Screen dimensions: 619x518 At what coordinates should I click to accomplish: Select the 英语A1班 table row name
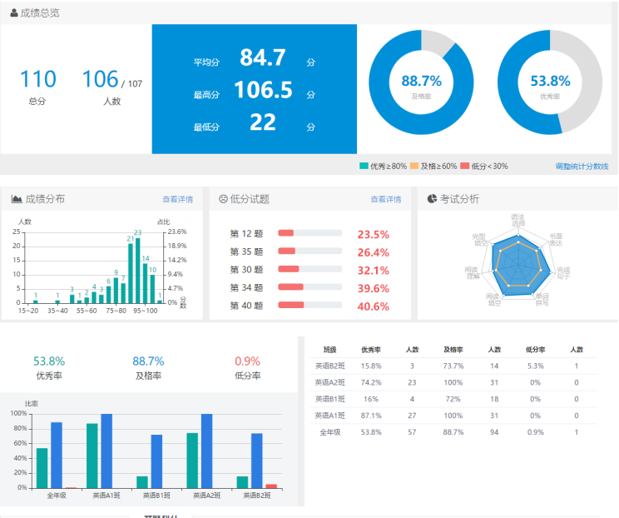[330, 416]
